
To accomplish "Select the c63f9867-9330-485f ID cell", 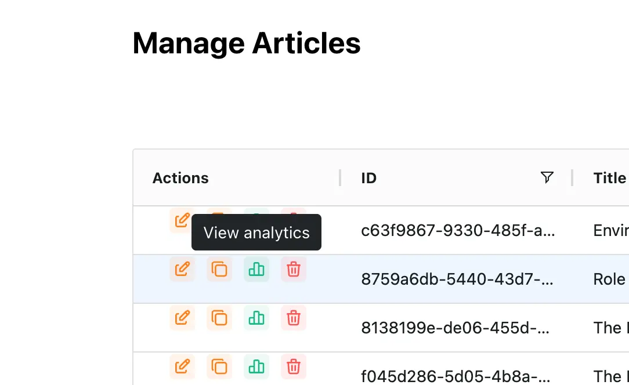I will coord(458,231).
